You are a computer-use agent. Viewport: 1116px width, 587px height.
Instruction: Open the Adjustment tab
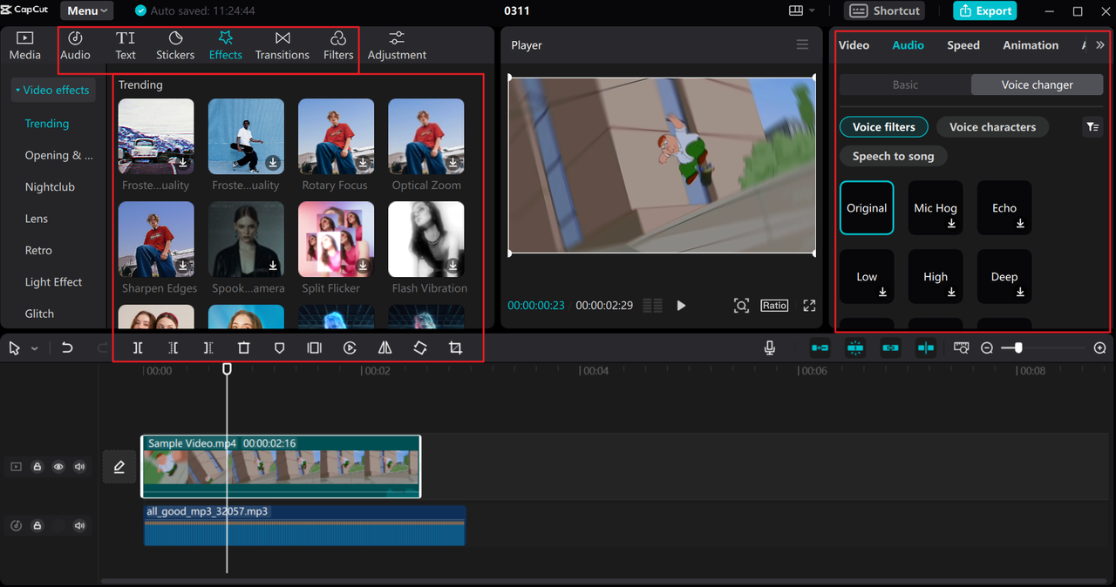(397, 46)
